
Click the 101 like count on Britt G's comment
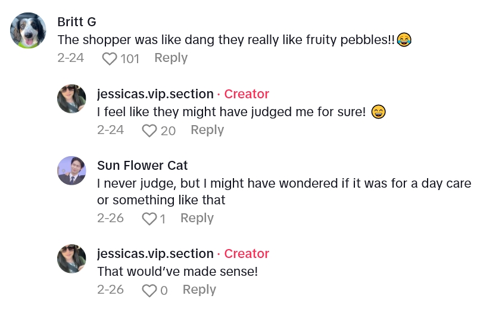click(129, 58)
